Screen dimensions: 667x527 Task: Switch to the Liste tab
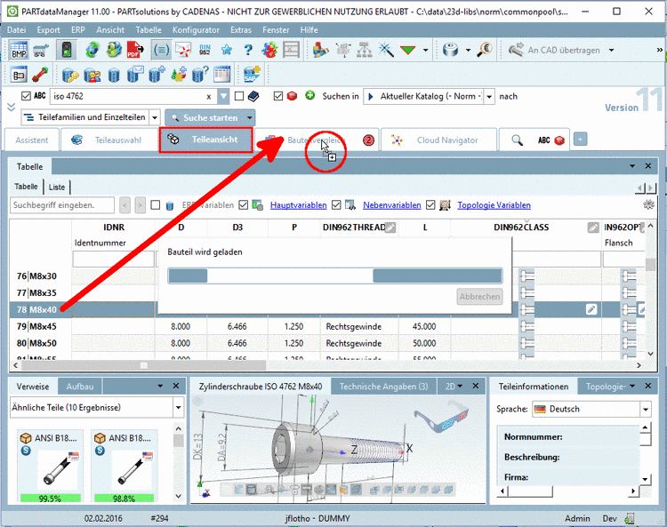coord(57,187)
